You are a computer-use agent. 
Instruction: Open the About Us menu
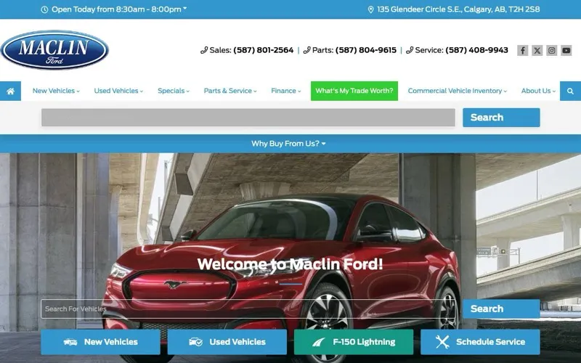[x=538, y=91]
